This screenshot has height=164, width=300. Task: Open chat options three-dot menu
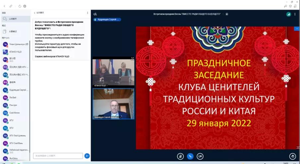tap(88, 13)
